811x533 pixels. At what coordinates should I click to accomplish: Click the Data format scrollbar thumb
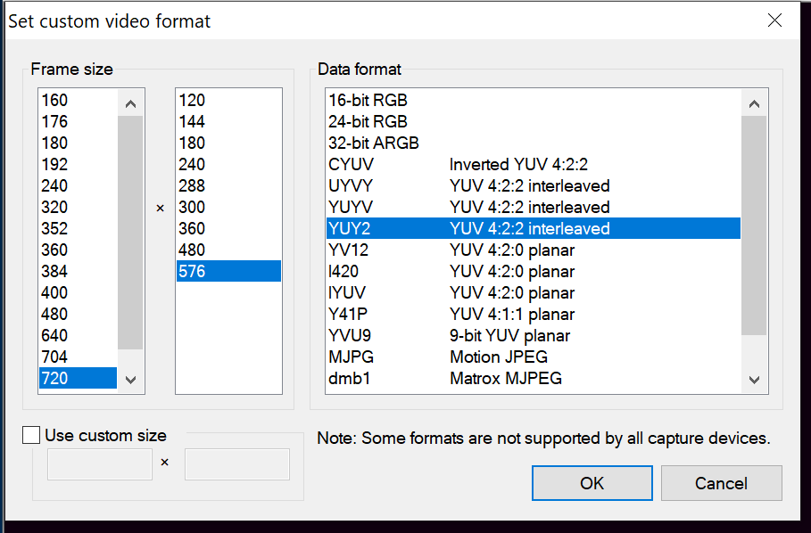754,225
